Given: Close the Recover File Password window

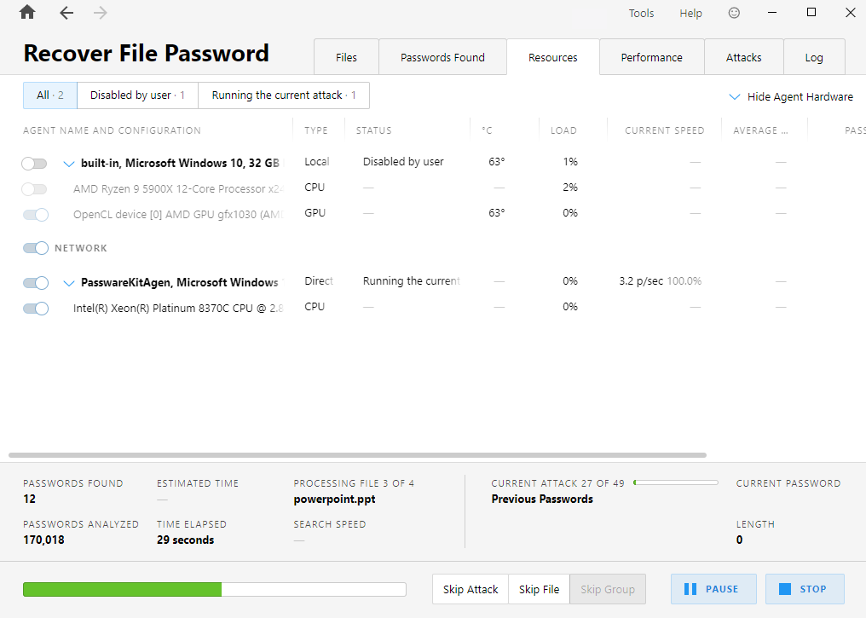Looking at the screenshot, I should 851,12.
